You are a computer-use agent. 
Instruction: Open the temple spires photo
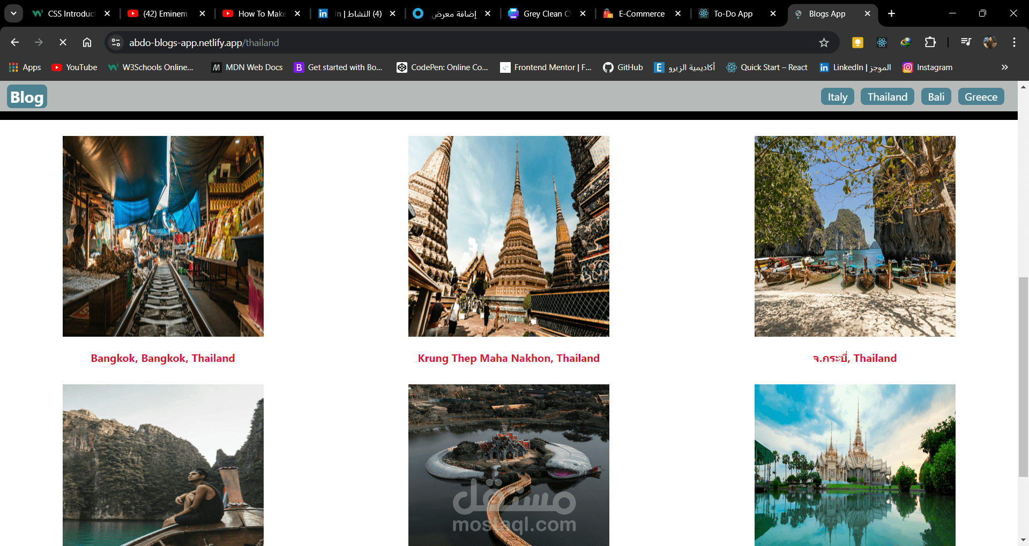(x=509, y=236)
